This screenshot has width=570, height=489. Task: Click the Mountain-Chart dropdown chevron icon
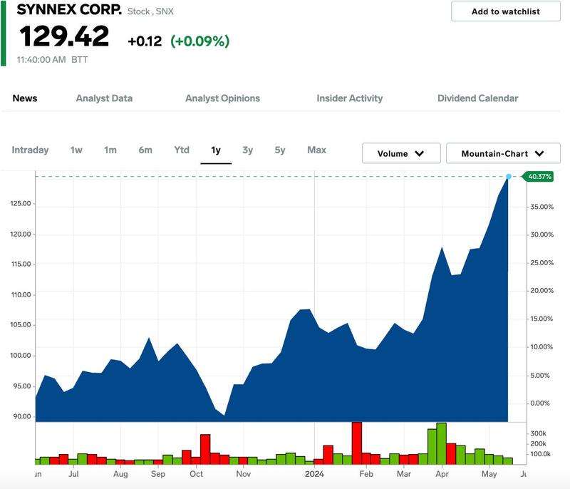539,153
